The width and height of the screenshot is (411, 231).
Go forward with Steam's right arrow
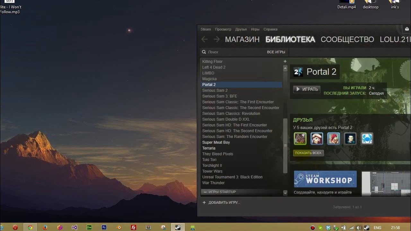coord(216,39)
